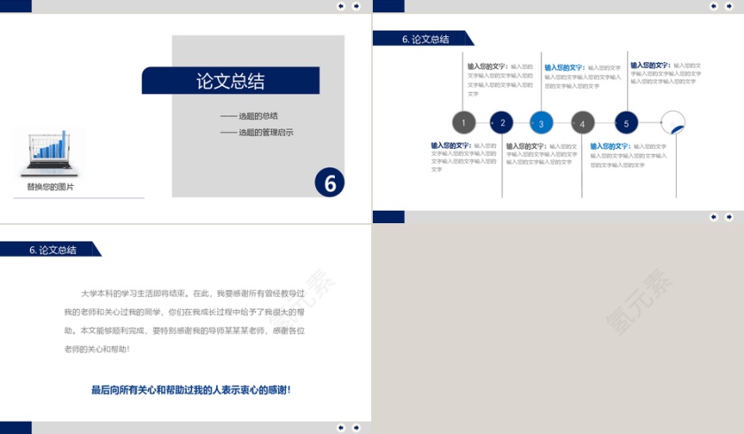
Task: Select the navy timeline circle numbered 2
Action: coord(501,122)
